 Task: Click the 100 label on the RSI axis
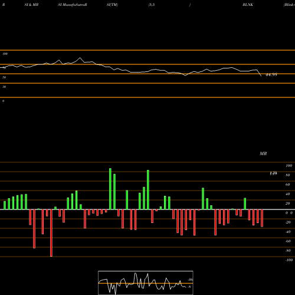[5, 54]
